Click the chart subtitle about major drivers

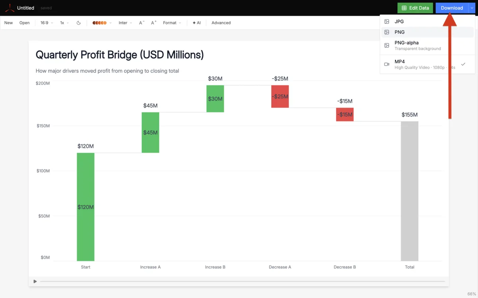[x=108, y=71]
